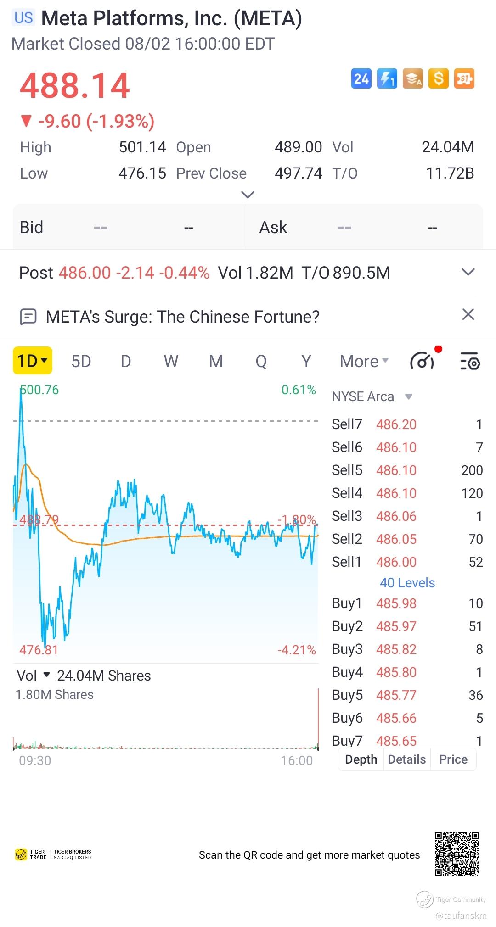Tap the news comment icon beside headline
Screen dimensions: 496x927
click(28, 317)
